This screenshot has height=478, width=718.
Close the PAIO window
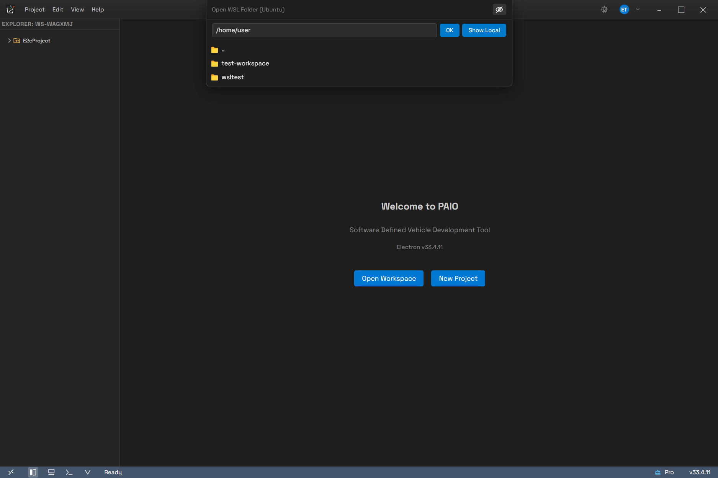pos(703,10)
